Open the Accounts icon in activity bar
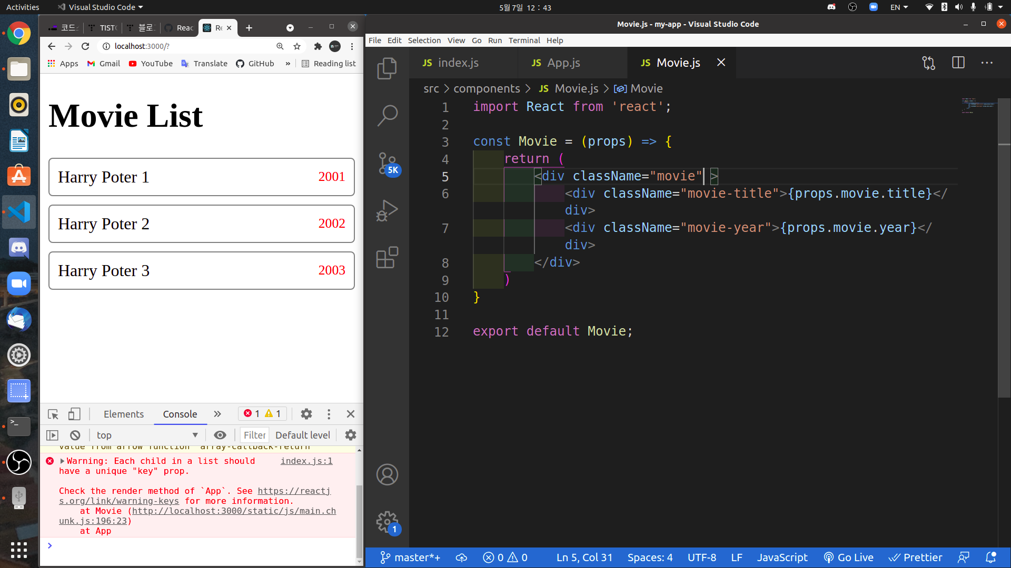Viewport: 1011px width, 568px height. tap(387, 474)
